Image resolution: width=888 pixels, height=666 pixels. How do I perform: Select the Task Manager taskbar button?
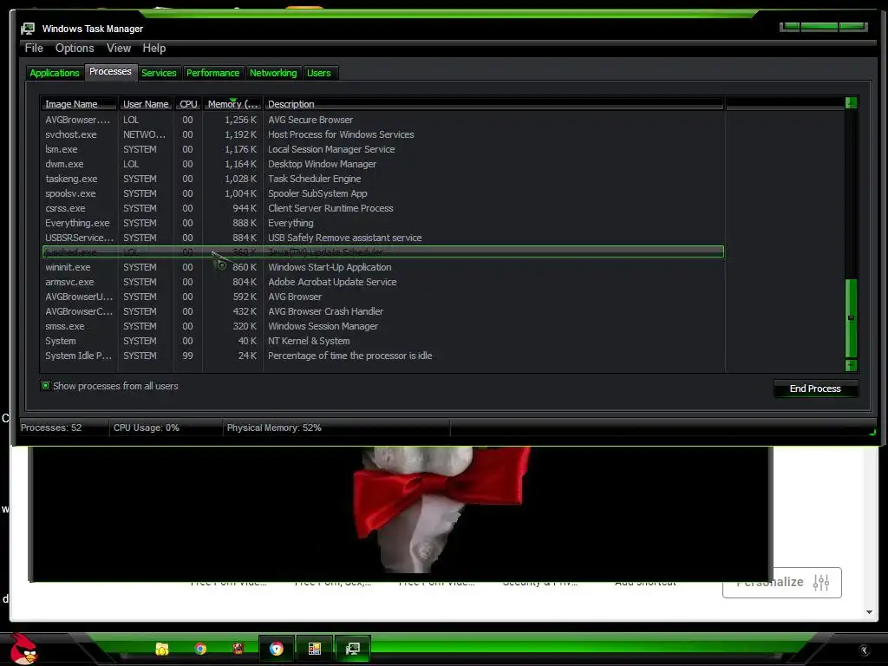(353, 649)
